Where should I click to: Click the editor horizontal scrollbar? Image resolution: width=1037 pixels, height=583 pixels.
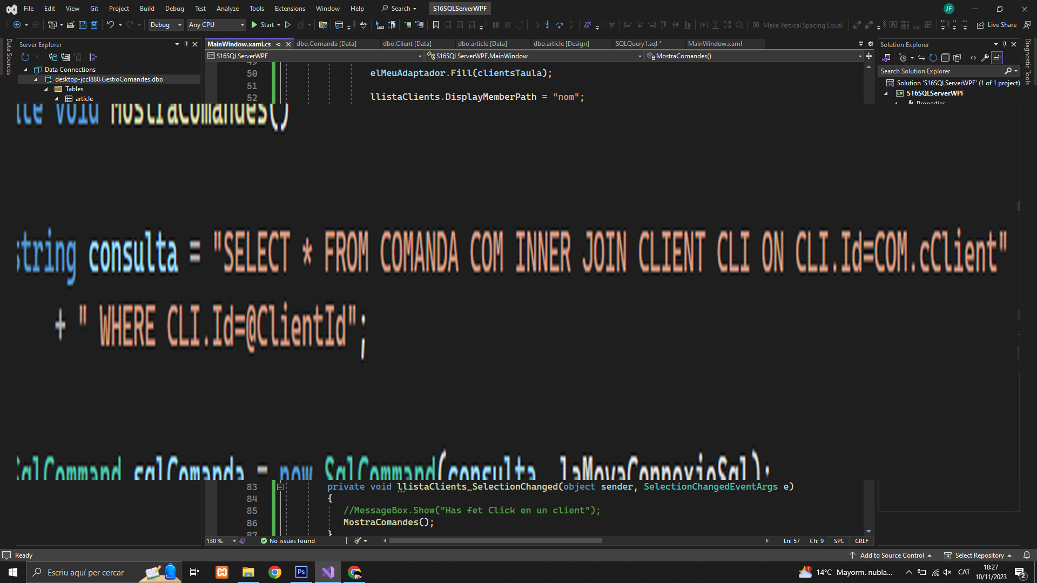(x=495, y=541)
